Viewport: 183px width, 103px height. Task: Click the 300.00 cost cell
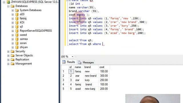[x=104, y=76]
